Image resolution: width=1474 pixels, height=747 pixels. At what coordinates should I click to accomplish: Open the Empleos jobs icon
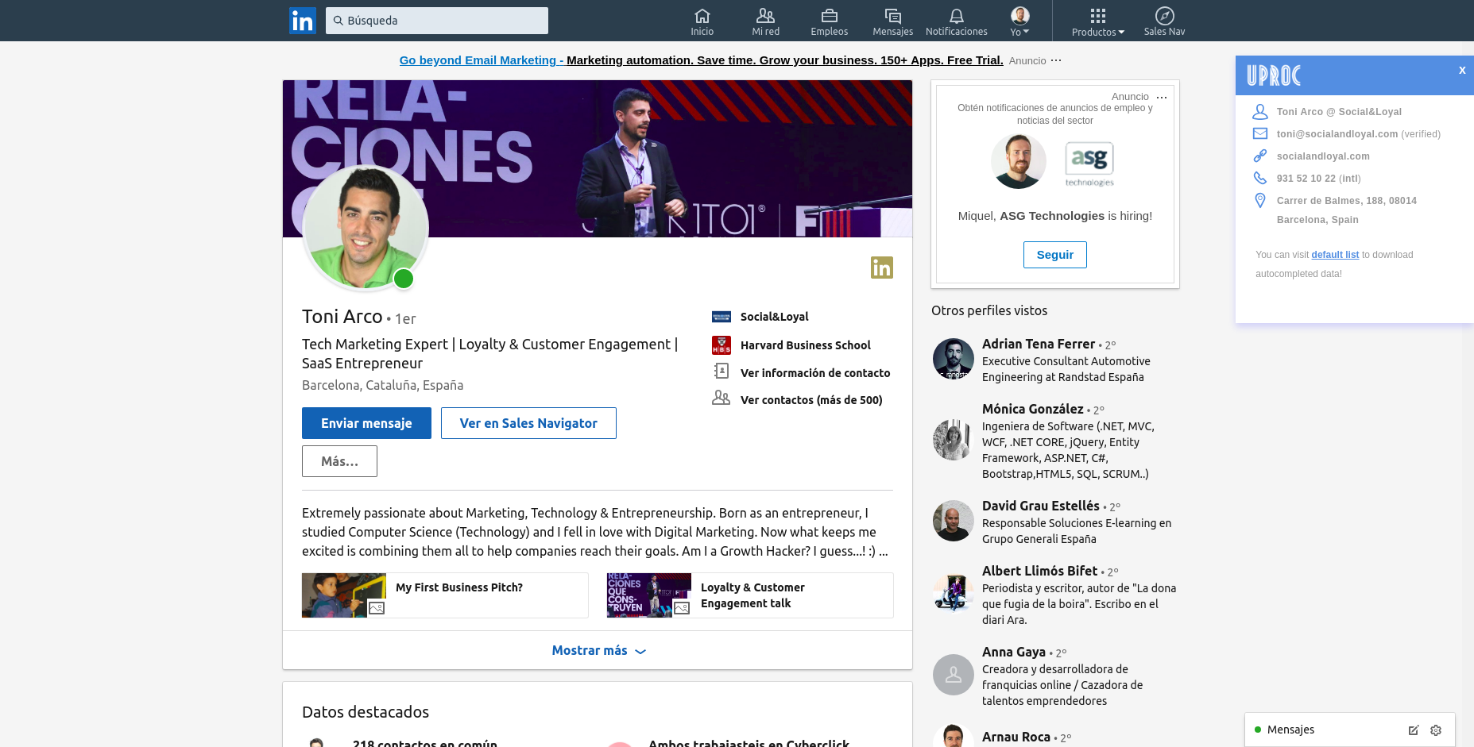830,16
